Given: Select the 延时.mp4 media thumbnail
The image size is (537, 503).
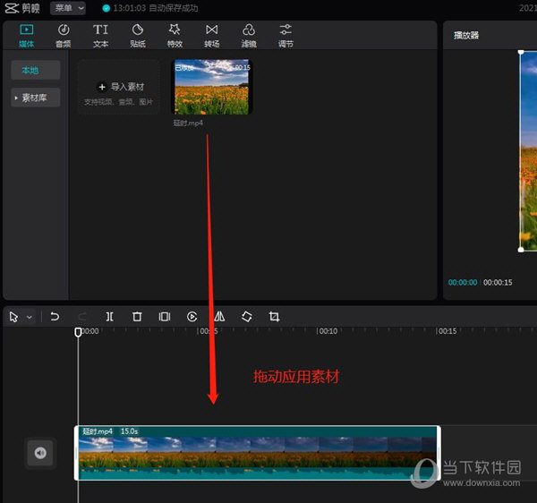Looking at the screenshot, I should [212, 87].
